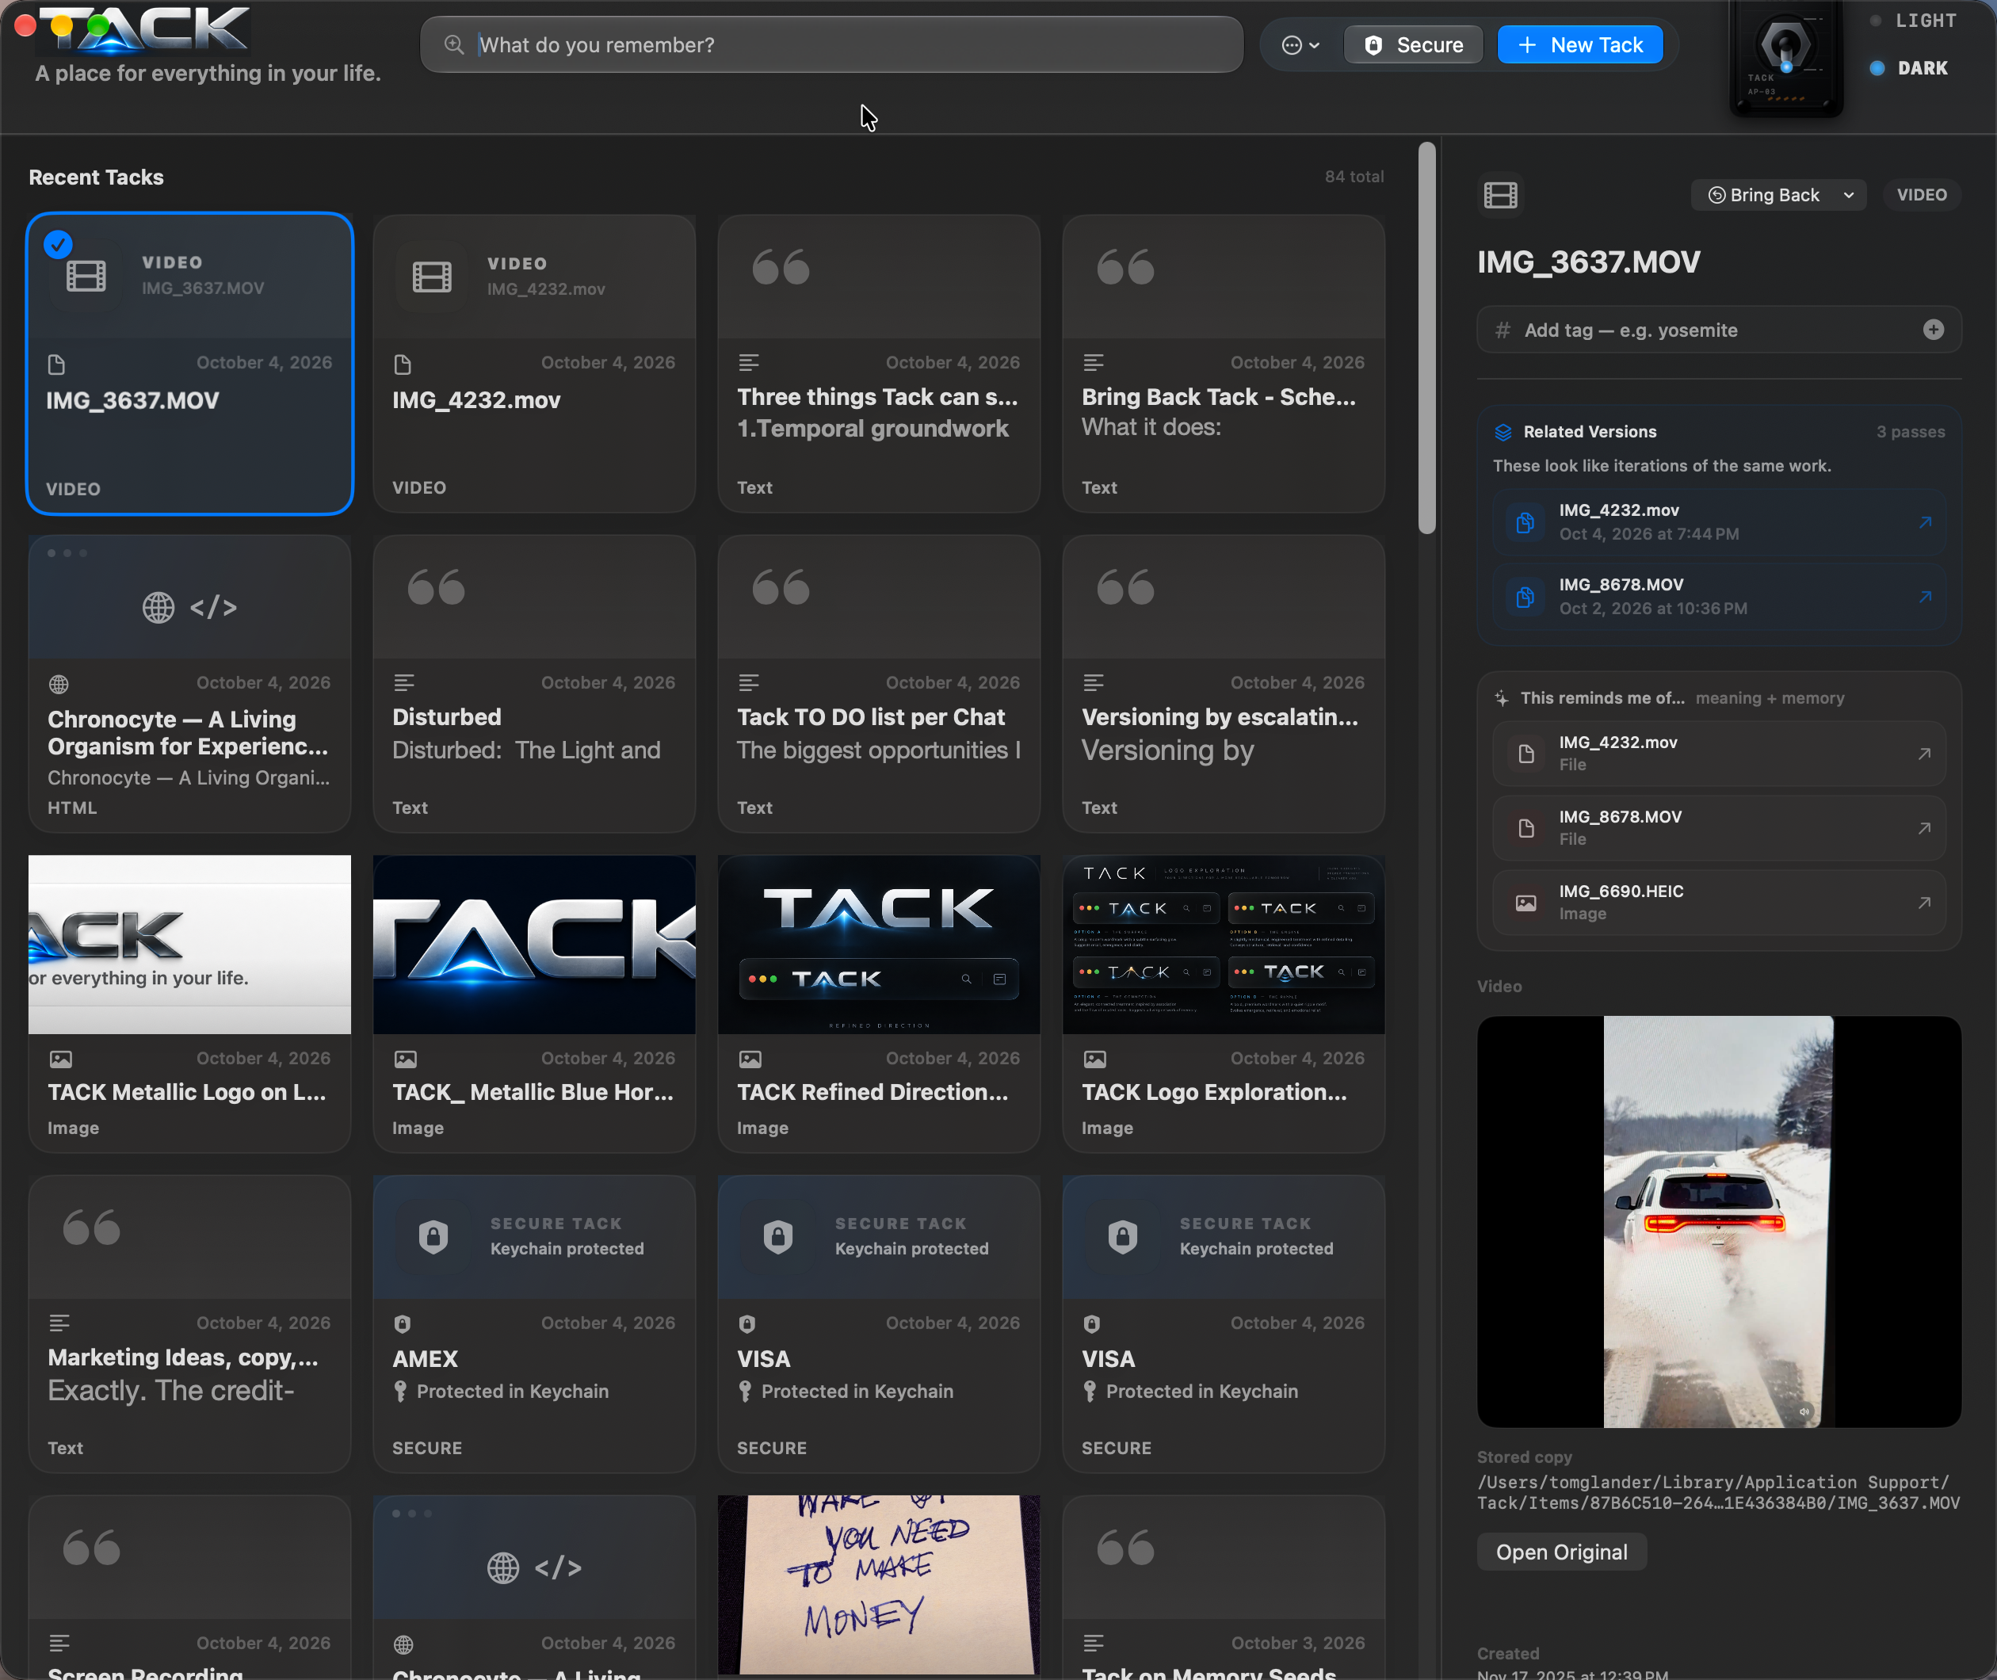
Task: Click film icon on IMG_4232.mov card
Action: (x=431, y=277)
